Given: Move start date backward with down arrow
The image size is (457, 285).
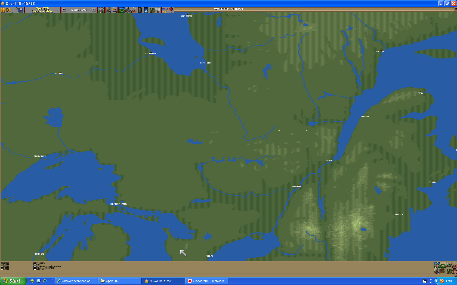Looking at the screenshot, I should pyautogui.click(x=64, y=10).
